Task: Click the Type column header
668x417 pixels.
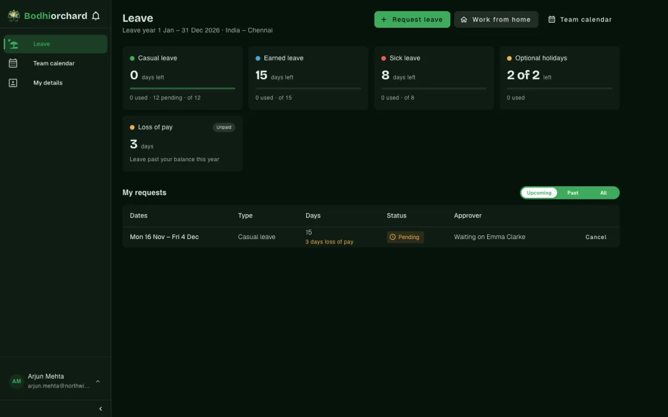Action: click(x=245, y=216)
